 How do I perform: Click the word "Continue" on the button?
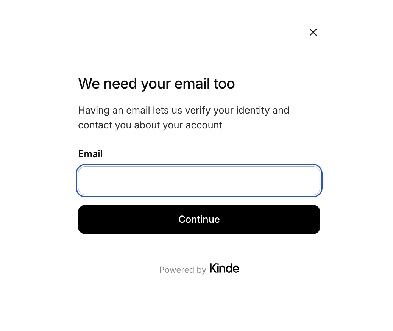199,219
